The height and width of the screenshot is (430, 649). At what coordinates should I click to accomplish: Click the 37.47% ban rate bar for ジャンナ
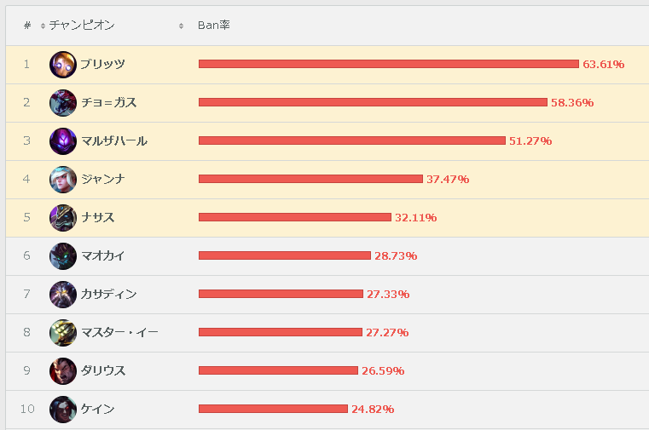pyautogui.click(x=310, y=179)
